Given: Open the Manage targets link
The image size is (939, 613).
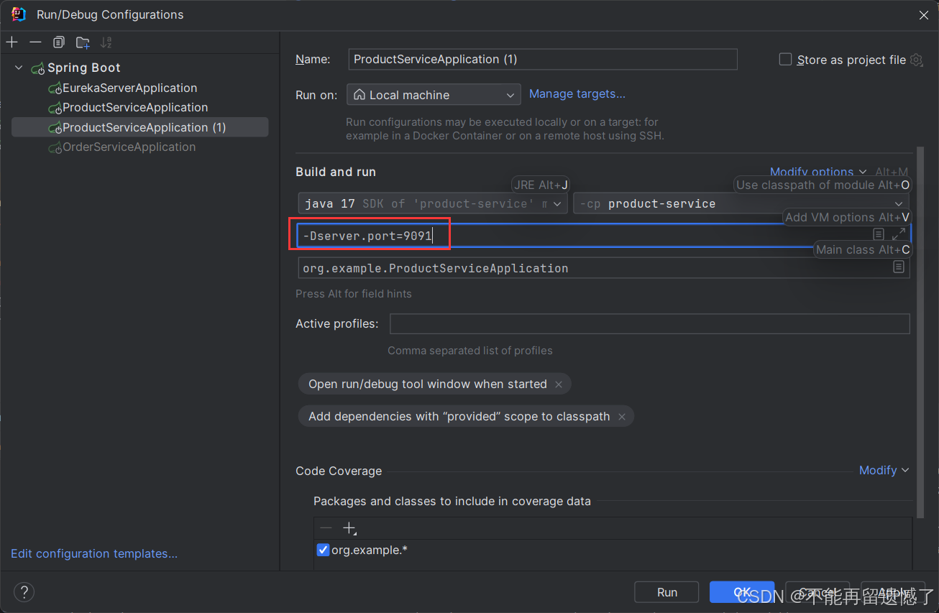Looking at the screenshot, I should [x=577, y=93].
